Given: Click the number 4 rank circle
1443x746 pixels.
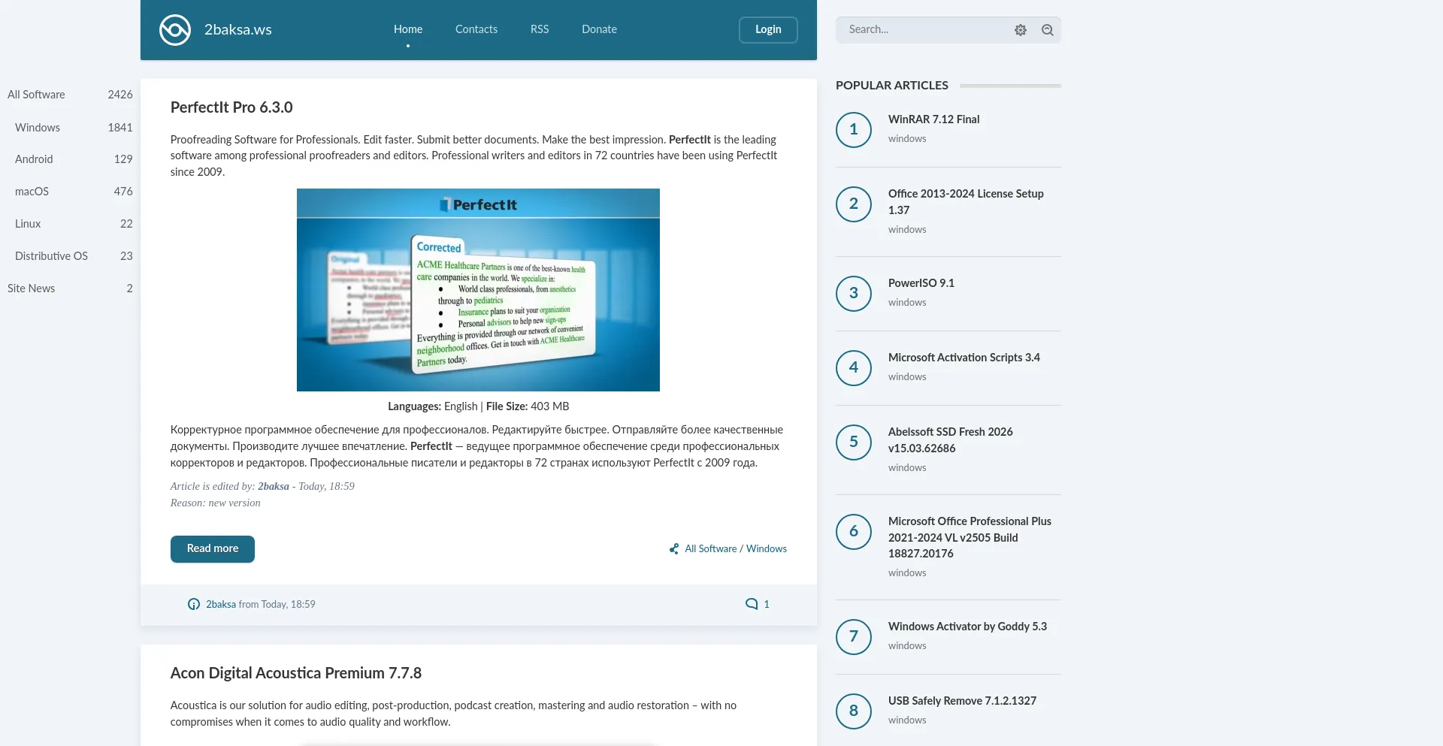Looking at the screenshot, I should pyautogui.click(x=854, y=368).
